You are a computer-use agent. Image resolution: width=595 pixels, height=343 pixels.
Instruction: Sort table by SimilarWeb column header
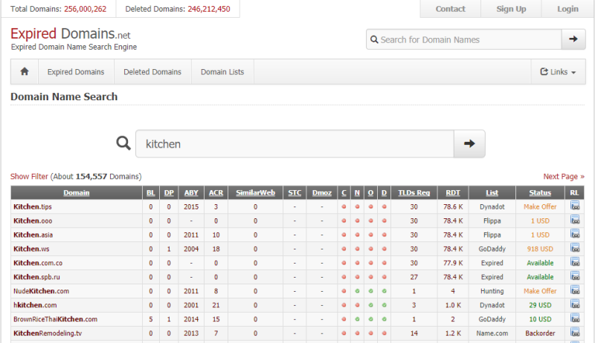(255, 193)
